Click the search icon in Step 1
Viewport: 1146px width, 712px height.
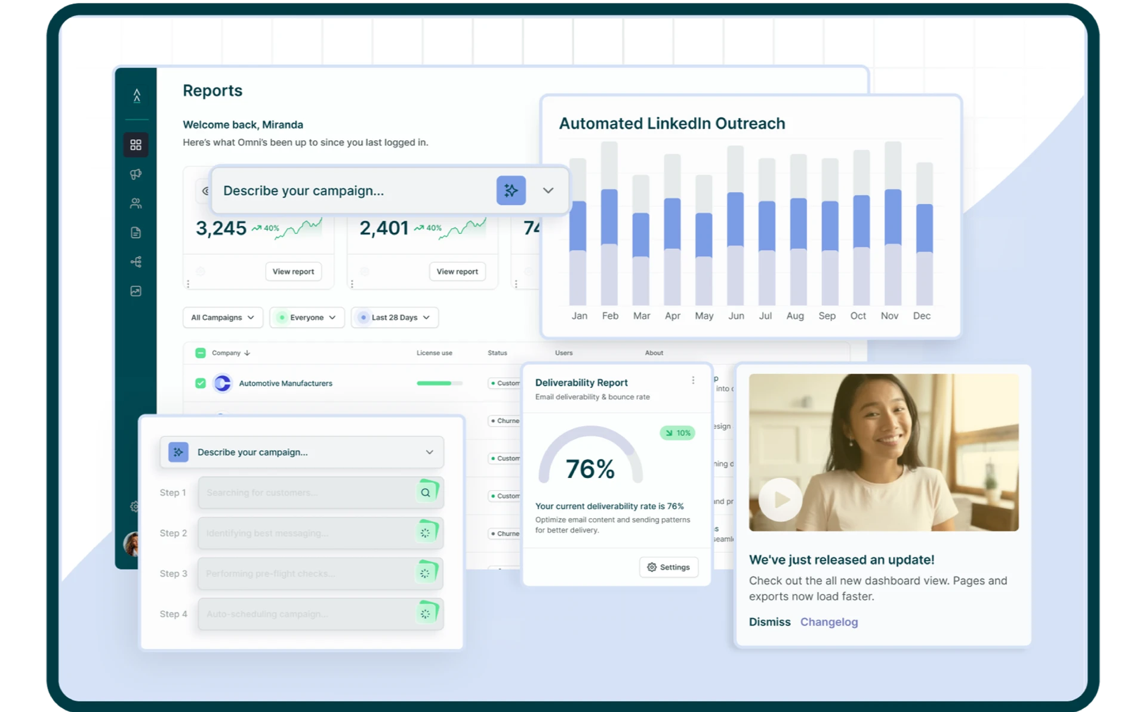coord(426,492)
